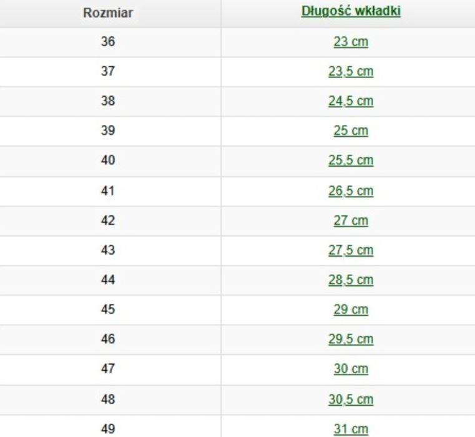Image resolution: width=475 pixels, height=437 pixels.
Task: Click the "30 cm" insole link
Action: point(350,370)
